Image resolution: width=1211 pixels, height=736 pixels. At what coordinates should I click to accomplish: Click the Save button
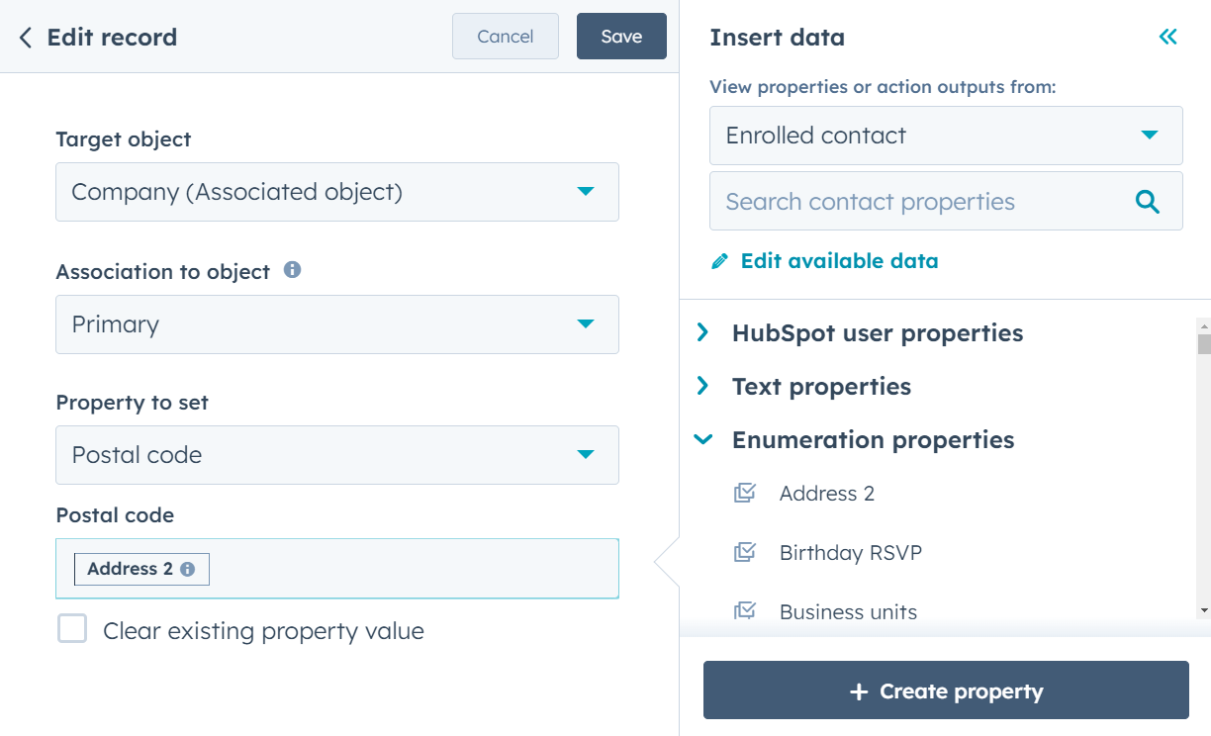[621, 36]
